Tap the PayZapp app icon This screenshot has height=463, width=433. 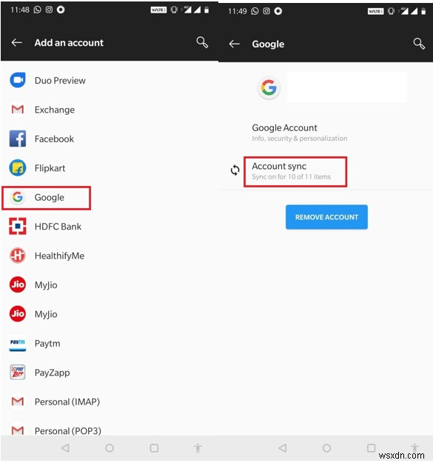[18, 373]
